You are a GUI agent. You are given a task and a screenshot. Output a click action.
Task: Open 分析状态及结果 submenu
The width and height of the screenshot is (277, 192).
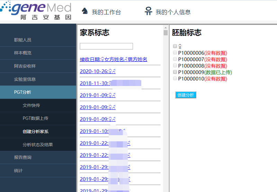[x=38, y=145]
